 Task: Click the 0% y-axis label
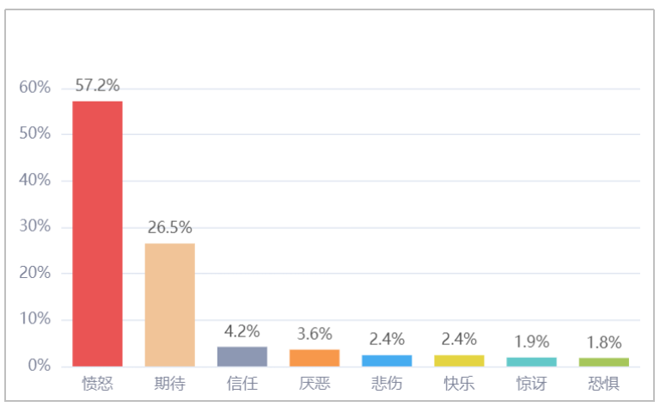point(40,366)
